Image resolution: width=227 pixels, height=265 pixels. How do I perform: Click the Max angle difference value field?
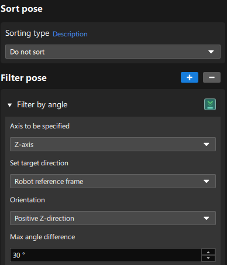(x=106, y=255)
